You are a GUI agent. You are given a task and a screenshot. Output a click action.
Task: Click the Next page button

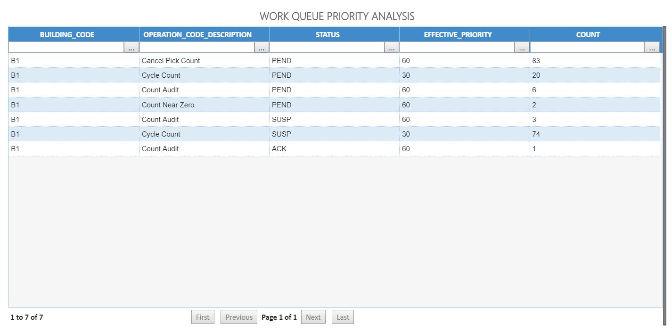pyautogui.click(x=313, y=317)
